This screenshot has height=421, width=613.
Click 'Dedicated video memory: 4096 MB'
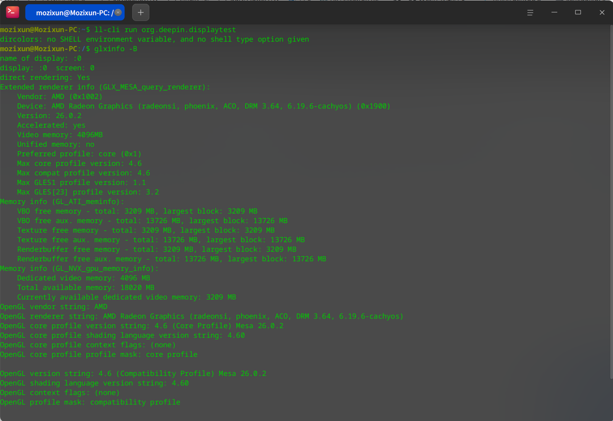pyautogui.click(x=84, y=278)
